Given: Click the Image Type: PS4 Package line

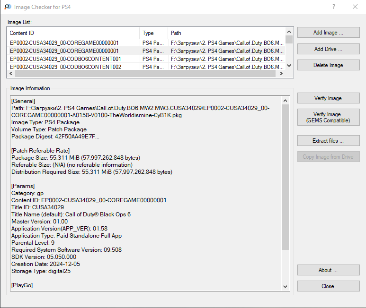Looking at the screenshot, I should pyautogui.click(x=45, y=122).
